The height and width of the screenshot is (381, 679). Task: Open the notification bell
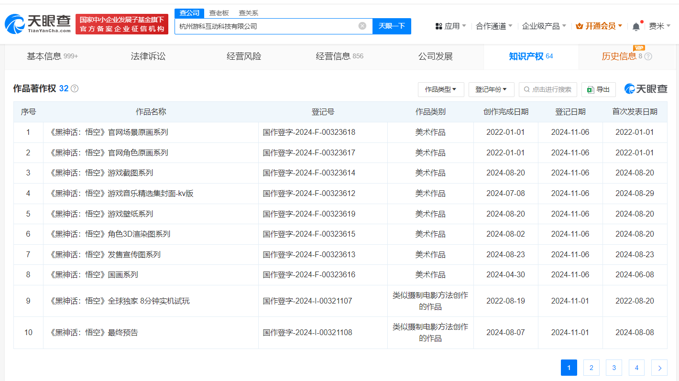636,26
